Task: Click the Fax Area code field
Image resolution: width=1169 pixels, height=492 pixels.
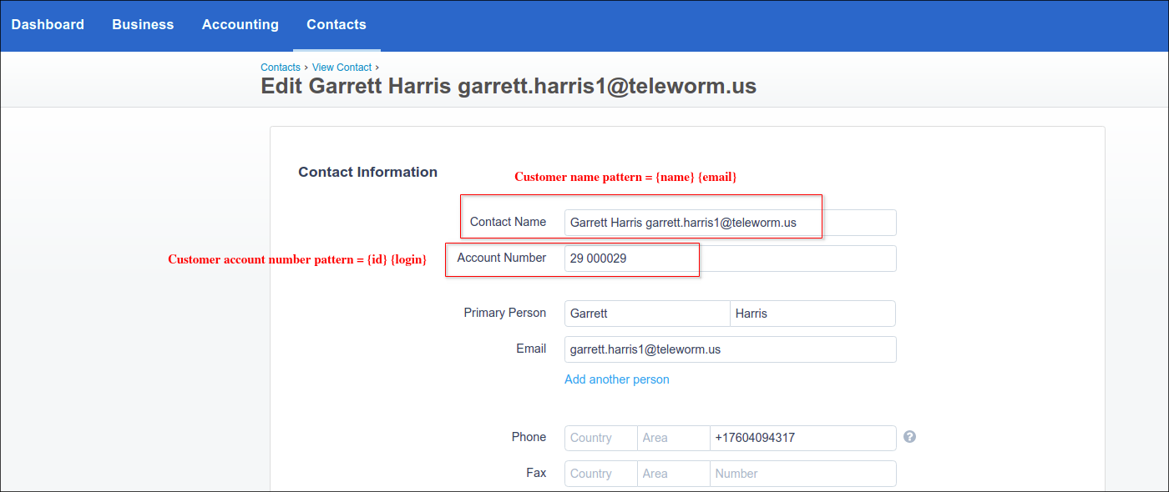Action: click(x=672, y=474)
